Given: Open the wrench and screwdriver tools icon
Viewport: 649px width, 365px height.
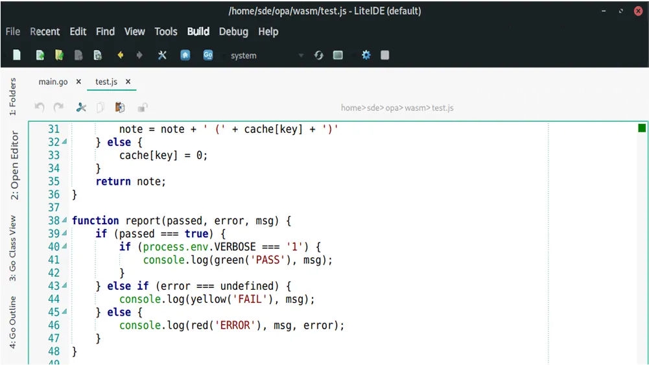Looking at the screenshot, I should pyautogui.click(x=162, y=55).
